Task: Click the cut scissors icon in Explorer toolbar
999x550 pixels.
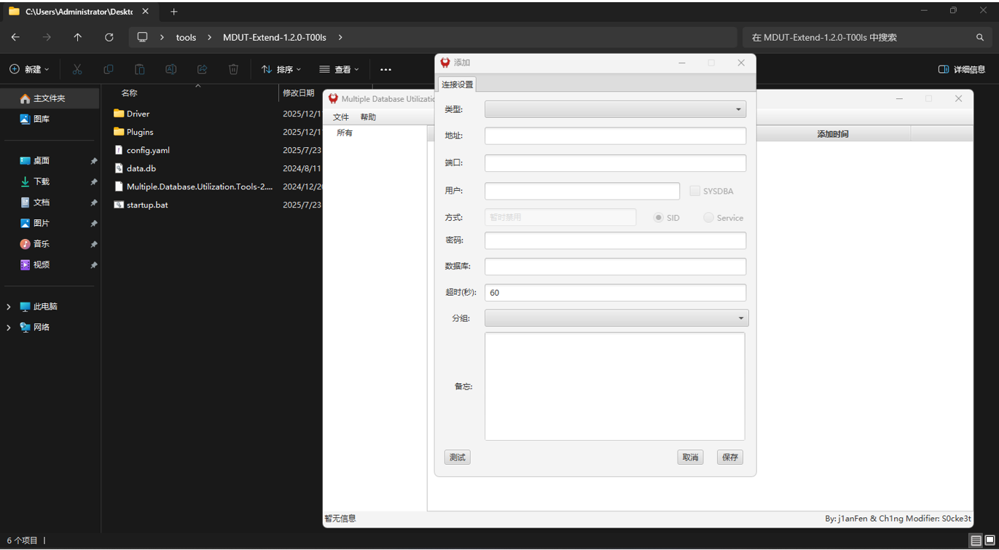Action: (77, 69)
